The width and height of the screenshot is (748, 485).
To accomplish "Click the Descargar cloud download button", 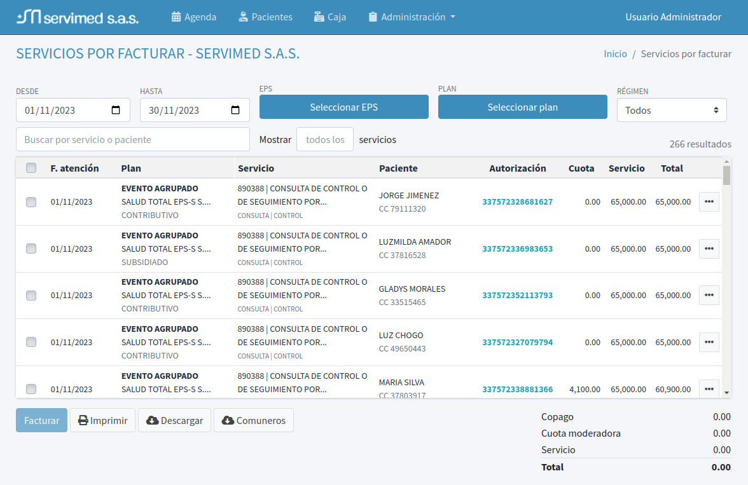I will tap(174, 420).
